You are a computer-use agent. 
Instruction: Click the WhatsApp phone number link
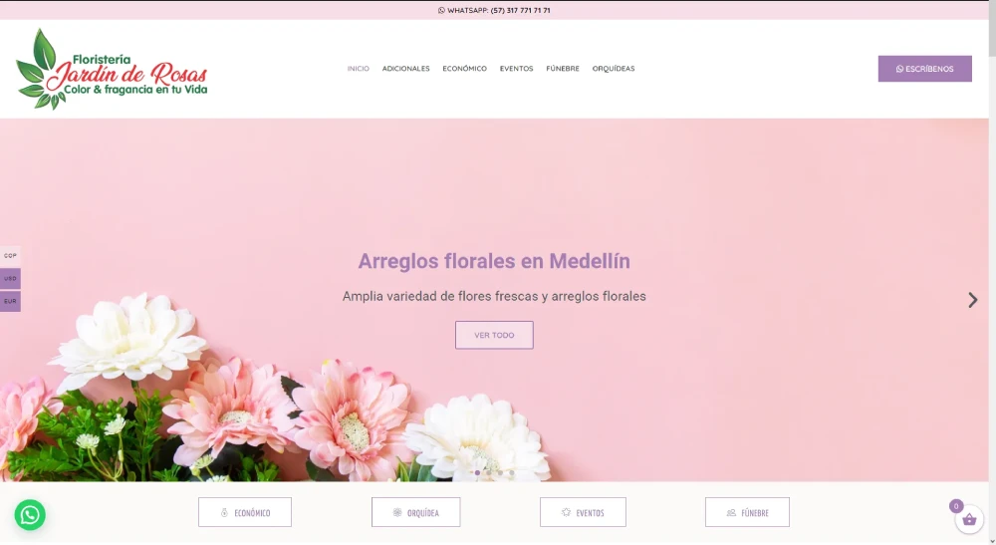(494, 10)
